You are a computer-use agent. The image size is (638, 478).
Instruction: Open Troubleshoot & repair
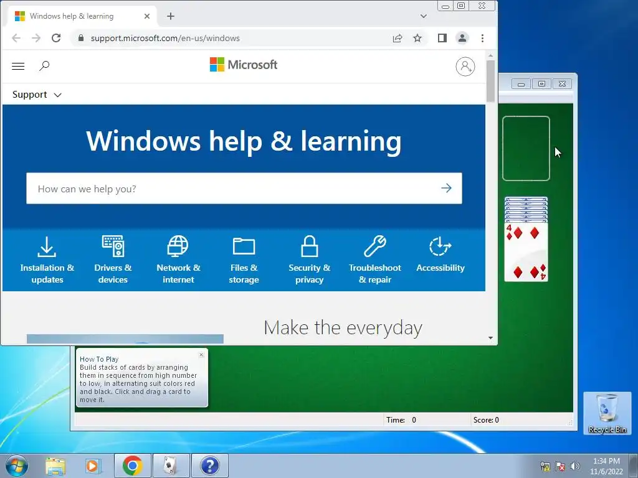pos(374,260)
